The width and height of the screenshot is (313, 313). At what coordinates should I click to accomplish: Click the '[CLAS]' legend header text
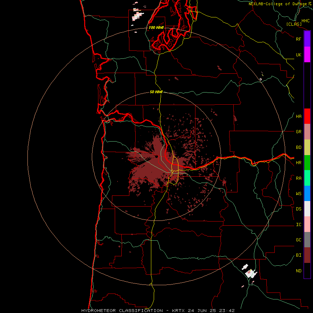click(x=294, y=24)
